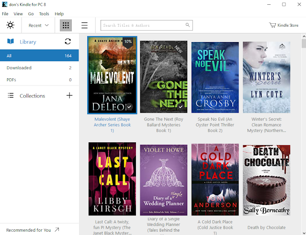Click Gone The Next downloaded checkmark badge

point(181,107)
